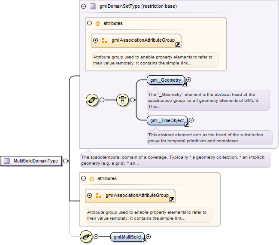The height and width of the screenshot is (245, 279).
Task: Collapse the MultiSolidDomainType root node
Action: pyautogui.click(x=66, y=161)
